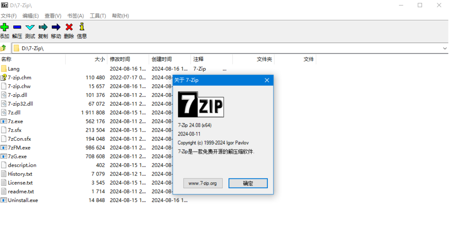449x248 pixels.
Task: Sort by the Comment (注释) column header
Action: [211, 59]
